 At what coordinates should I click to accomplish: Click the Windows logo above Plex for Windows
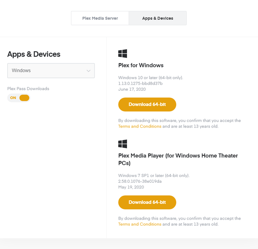coord(123,54)
